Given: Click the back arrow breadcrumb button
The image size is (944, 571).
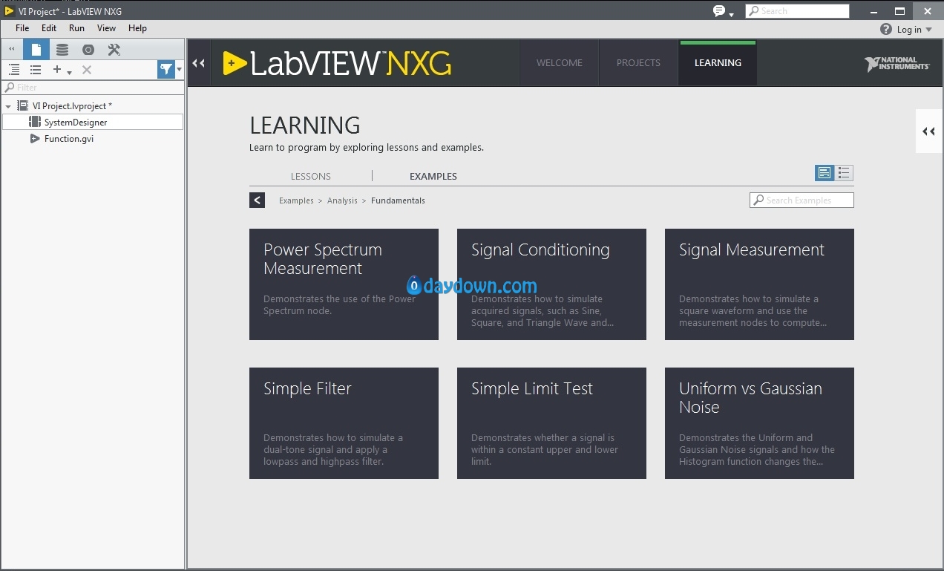Looking at the screenshot, I should pyautogui.click(x=257, y=200).
